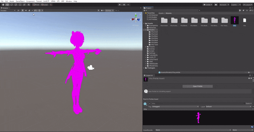
Task: Expand the Packages tree node
Action: tap(144, 68)
